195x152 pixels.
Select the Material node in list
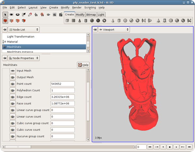(x=44, y=42)
